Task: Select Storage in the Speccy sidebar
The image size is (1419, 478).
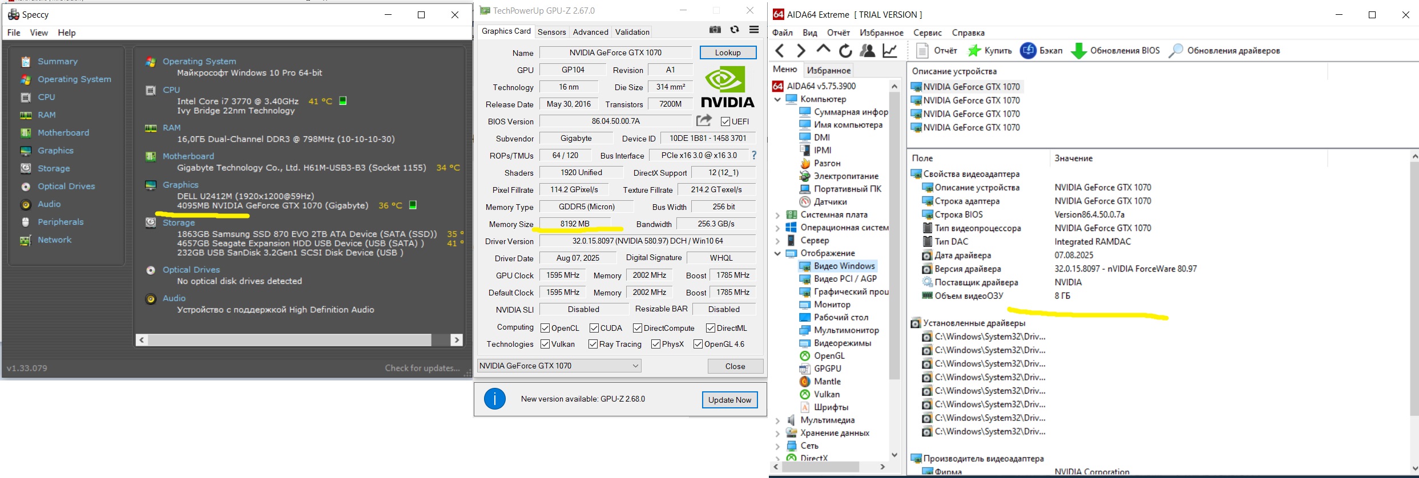Action: pos(54,168)
